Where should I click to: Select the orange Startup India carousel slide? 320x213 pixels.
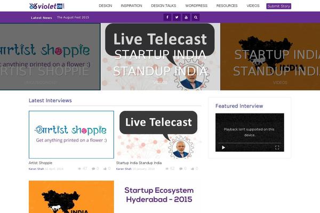270,56
